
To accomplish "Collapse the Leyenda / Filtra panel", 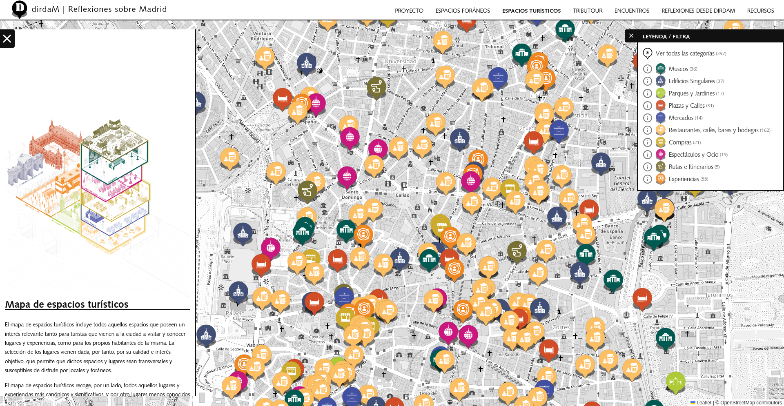I will click(631, 36).
